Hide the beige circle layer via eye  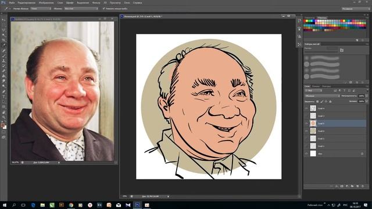click(306, 131)
